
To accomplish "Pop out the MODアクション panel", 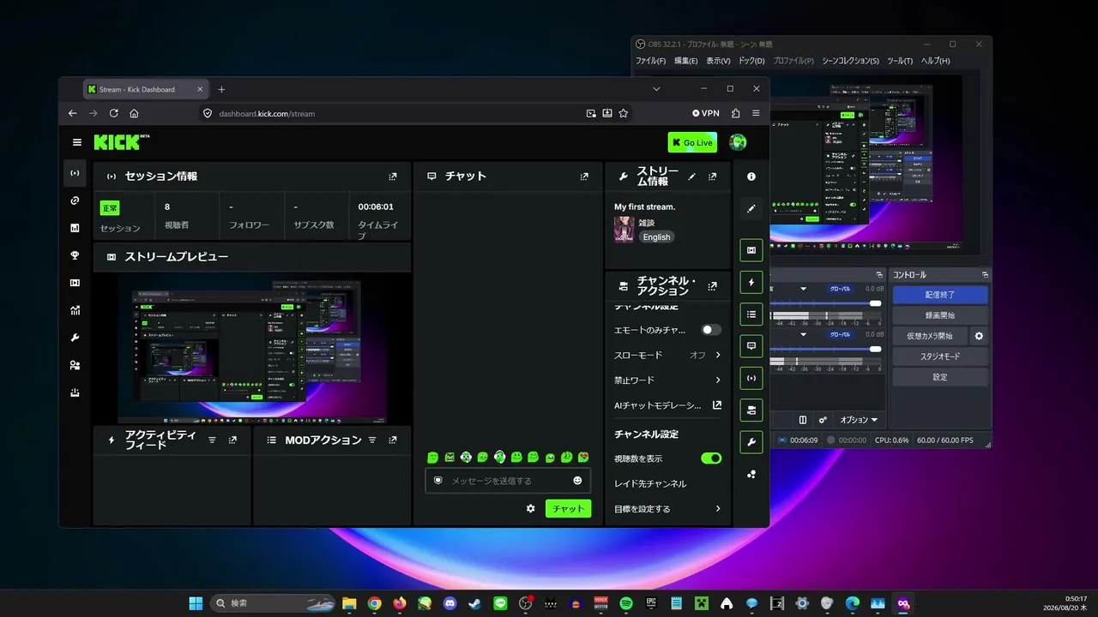I will coord(393,440).
